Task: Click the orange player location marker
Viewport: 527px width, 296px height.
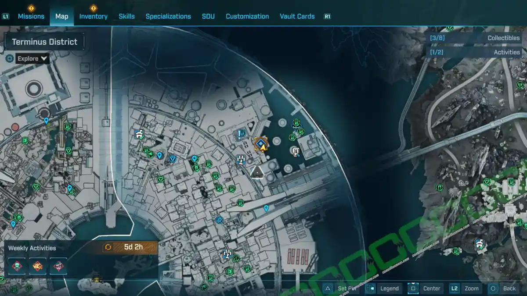Action: pyautogui.click(x=261, y=144)
